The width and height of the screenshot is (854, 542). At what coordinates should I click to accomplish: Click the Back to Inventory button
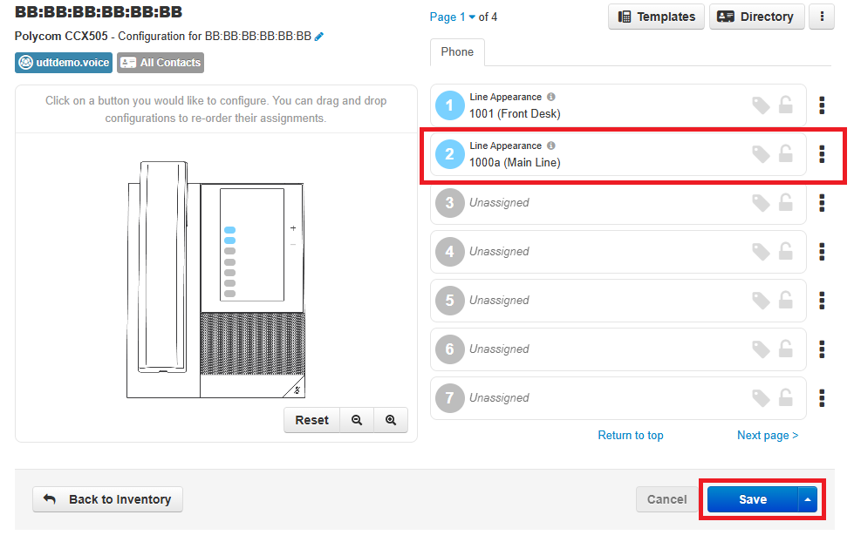[x=107, y=499]
